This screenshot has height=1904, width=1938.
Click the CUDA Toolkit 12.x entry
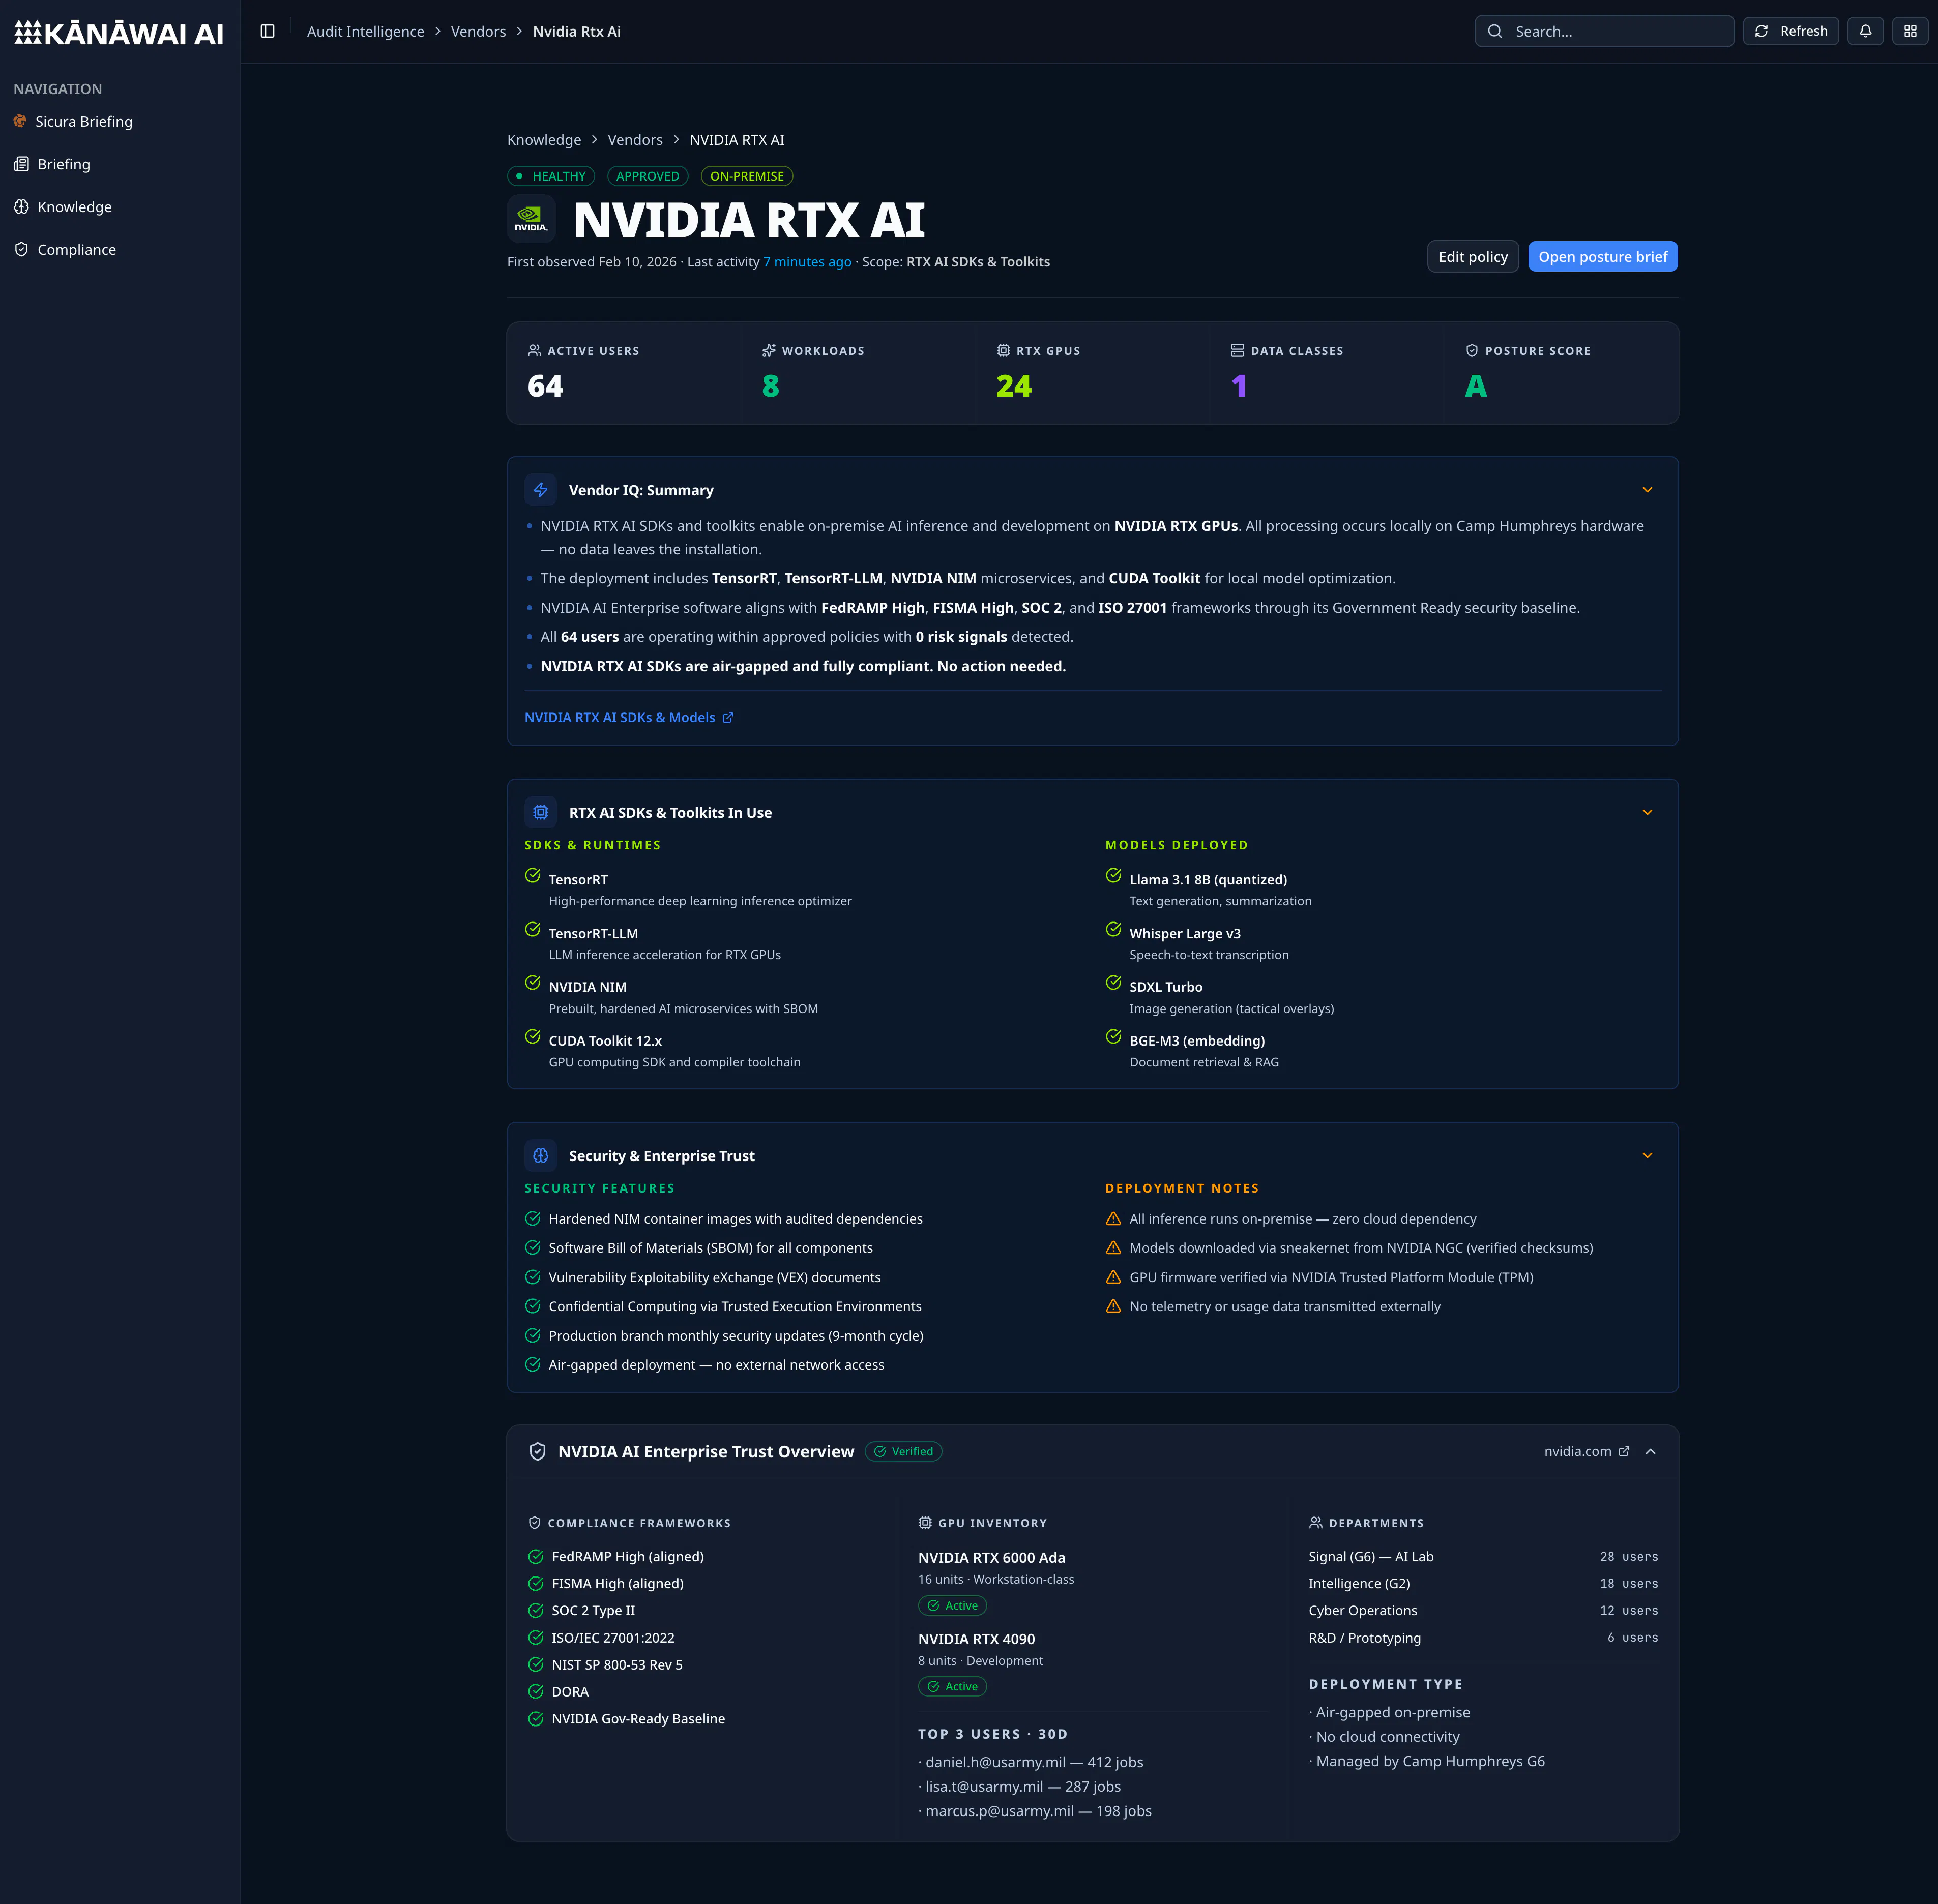coord(605,1040)
